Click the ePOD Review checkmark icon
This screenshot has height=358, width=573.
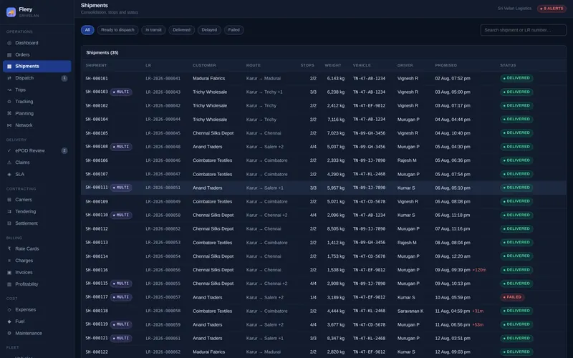coord(9,150)
